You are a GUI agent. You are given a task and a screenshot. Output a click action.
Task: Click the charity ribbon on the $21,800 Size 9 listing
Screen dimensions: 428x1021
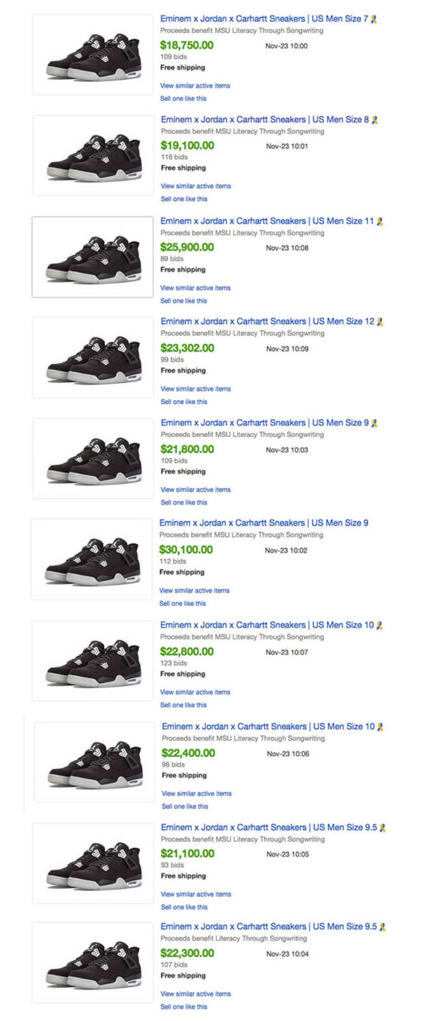[x=374, y=423]
